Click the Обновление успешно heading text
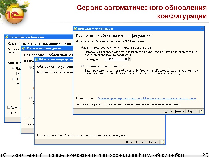The image size is (209, 157). 55,67
